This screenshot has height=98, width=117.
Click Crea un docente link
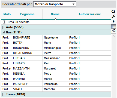tap(19, 22)
